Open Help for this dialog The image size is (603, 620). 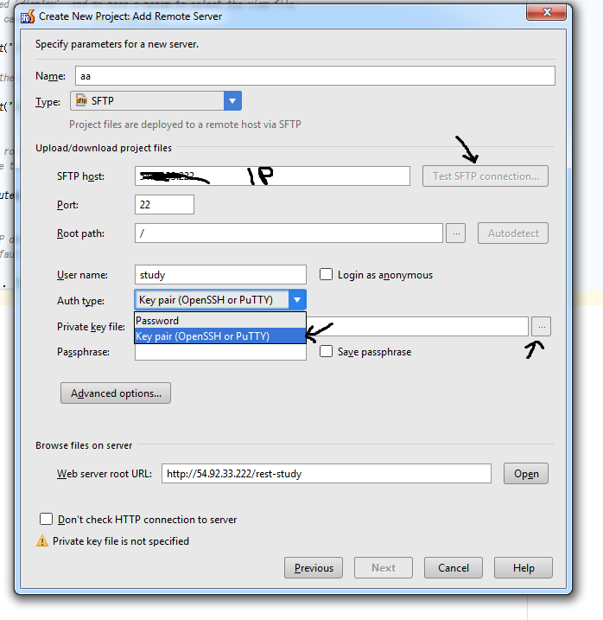524,568
